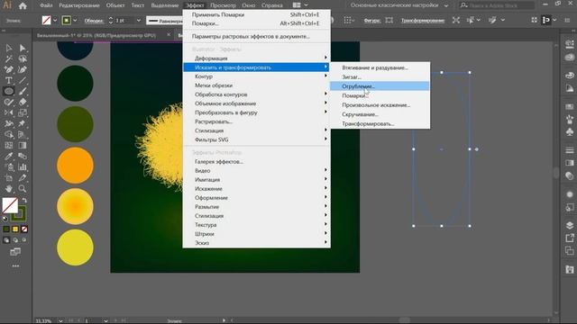Viewport: 577px width, 324px height.
Task: Select the Type tool
Action: (8, 80)
